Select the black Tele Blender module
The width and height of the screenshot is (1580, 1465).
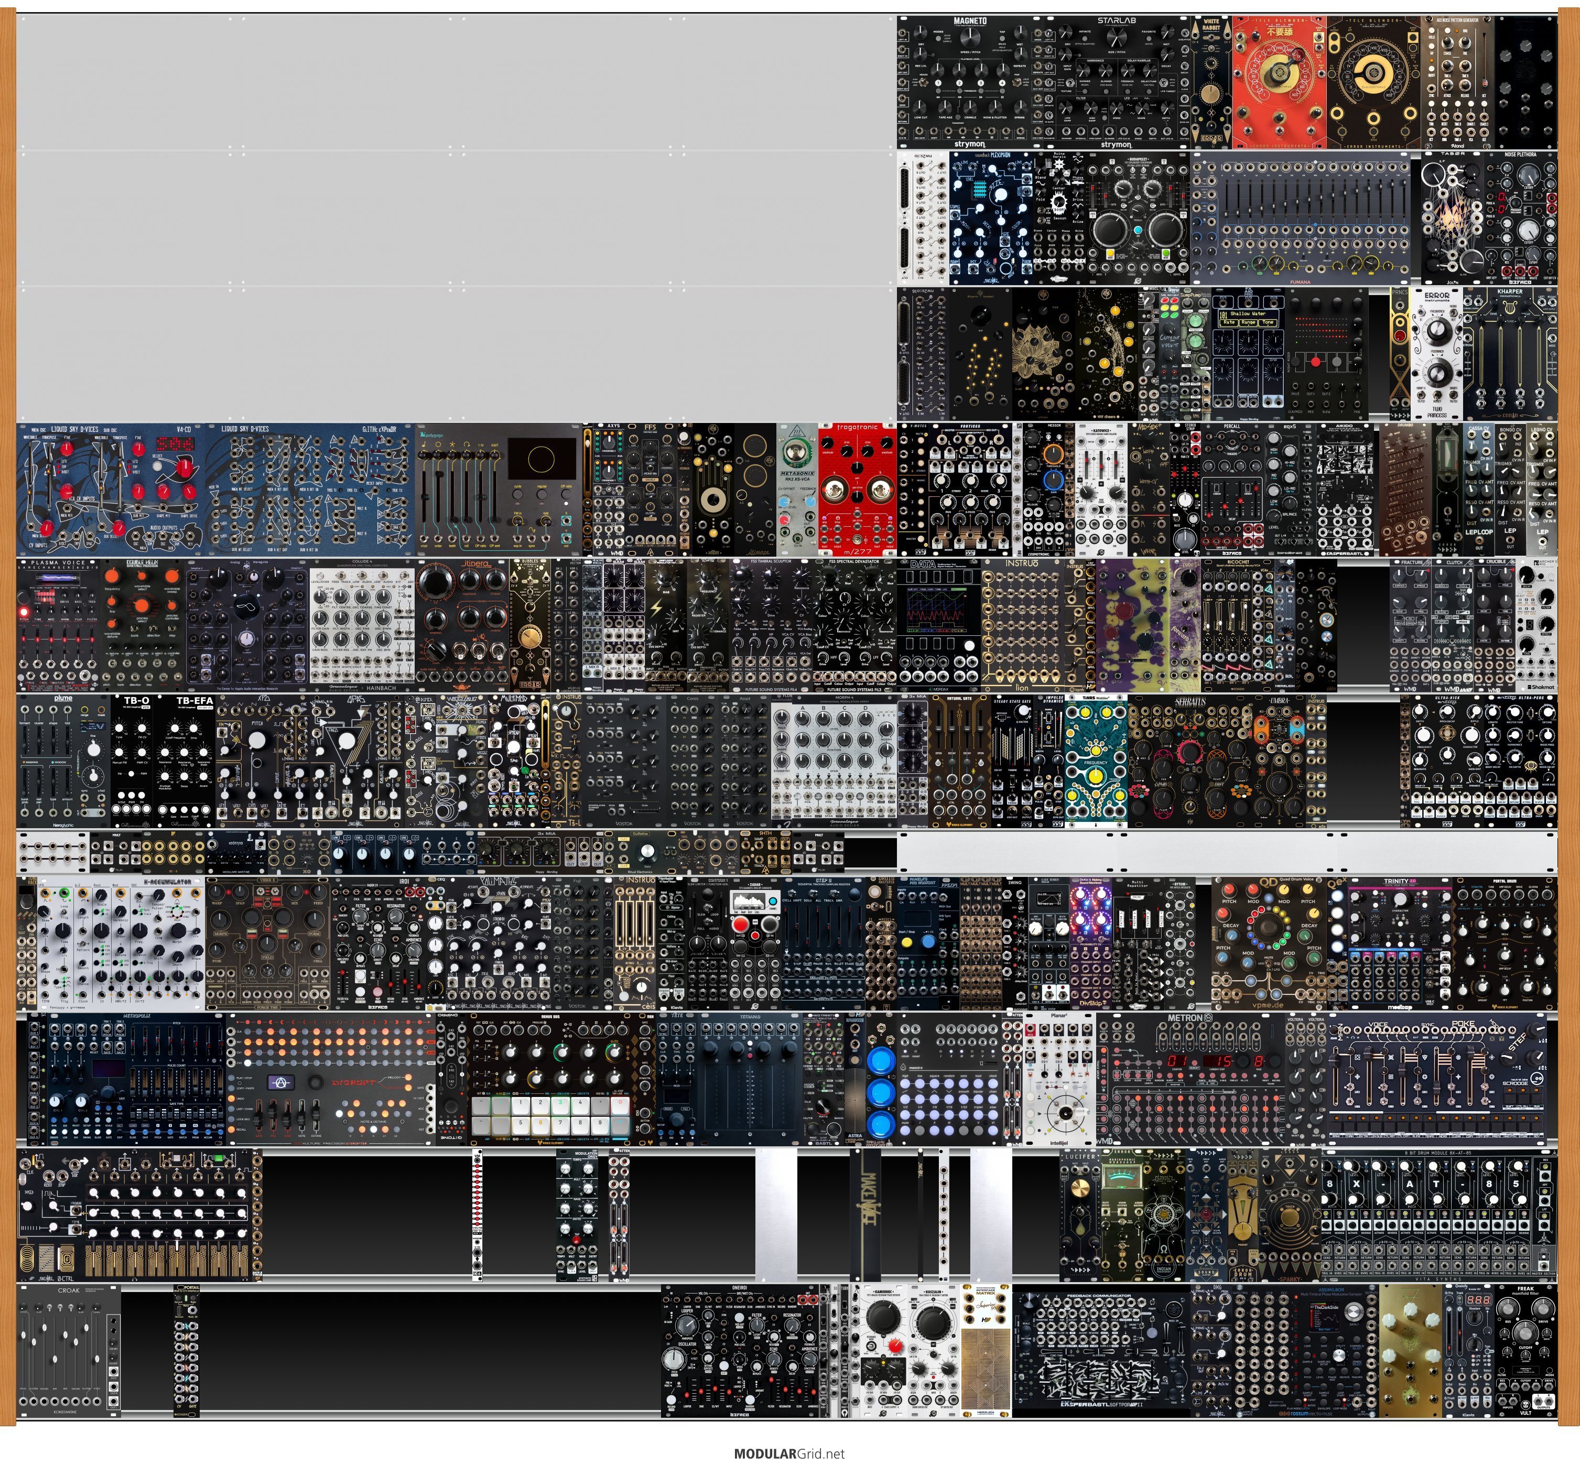[1374, 82]
